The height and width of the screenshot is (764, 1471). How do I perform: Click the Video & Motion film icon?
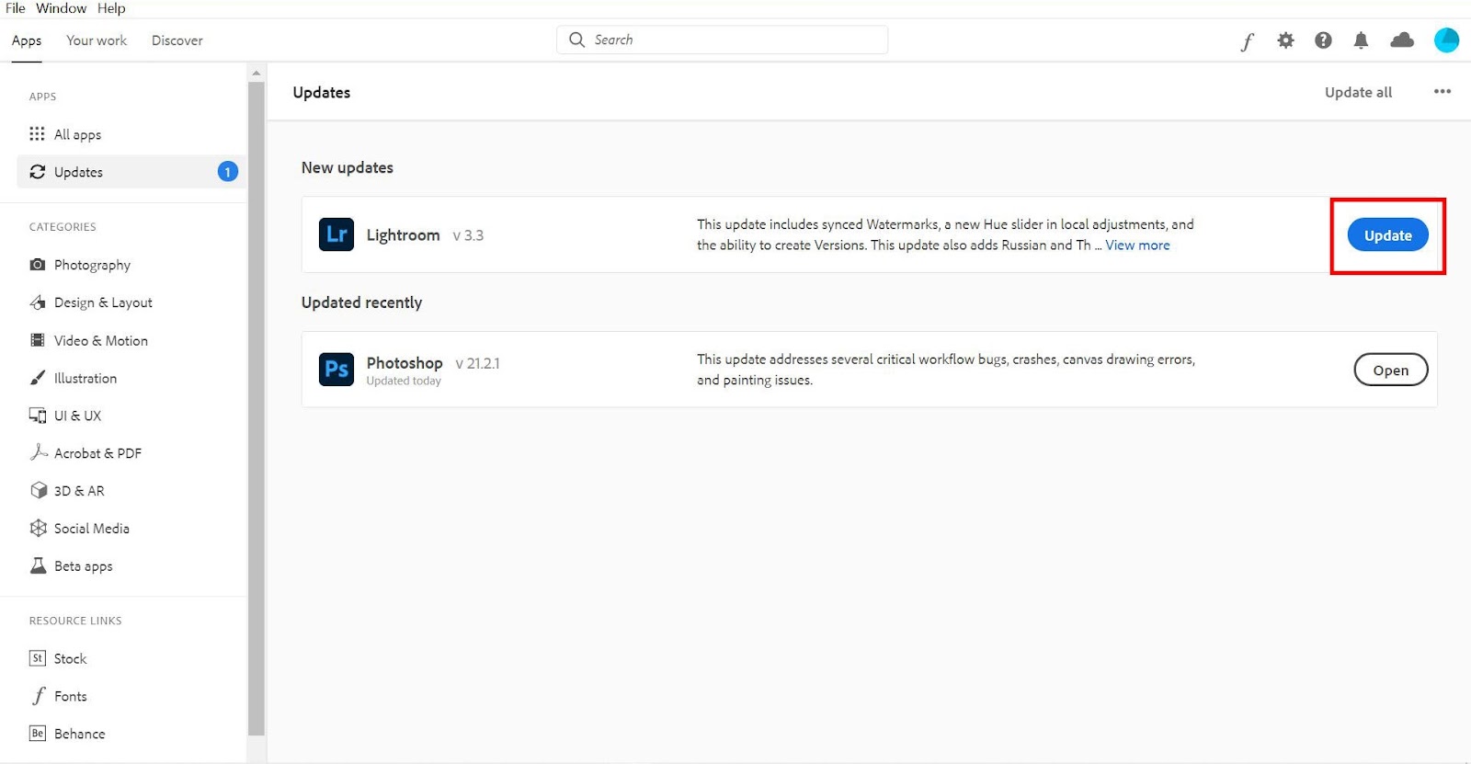(38, 340)
